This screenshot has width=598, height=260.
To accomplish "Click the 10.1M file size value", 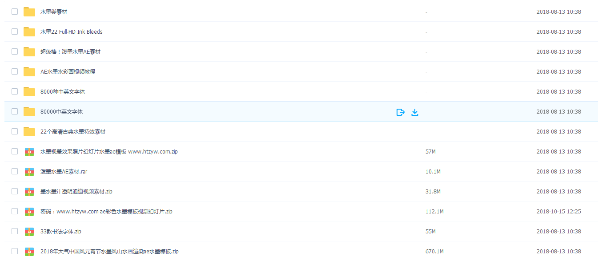I will [433, 172].
